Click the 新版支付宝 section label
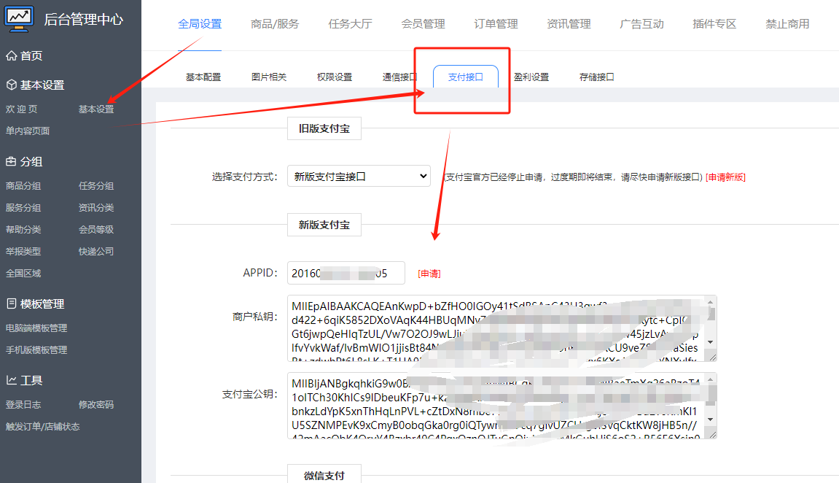This screenshot has height=483, width=839. point(324,225)
